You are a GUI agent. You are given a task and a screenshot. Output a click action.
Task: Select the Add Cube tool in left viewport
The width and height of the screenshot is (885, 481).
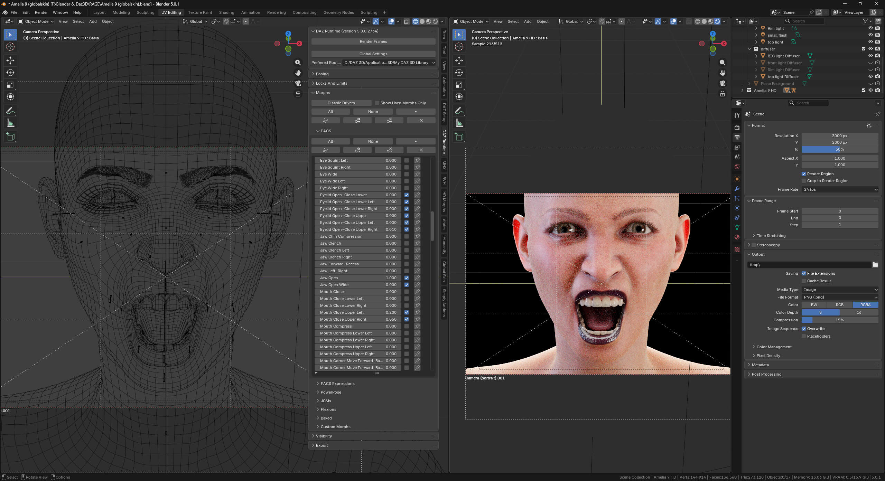coord(10,136)
